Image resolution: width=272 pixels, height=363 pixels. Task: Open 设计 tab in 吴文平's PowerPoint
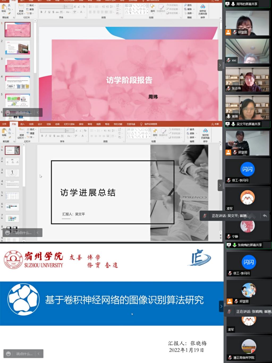pyautogui.click(x=40, y=124)
